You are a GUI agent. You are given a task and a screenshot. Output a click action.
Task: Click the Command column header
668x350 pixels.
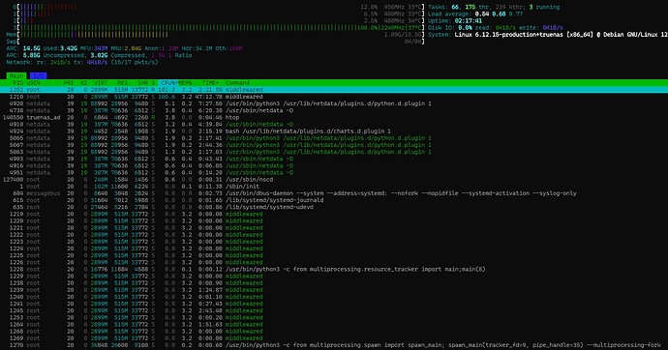coord(237,83)
